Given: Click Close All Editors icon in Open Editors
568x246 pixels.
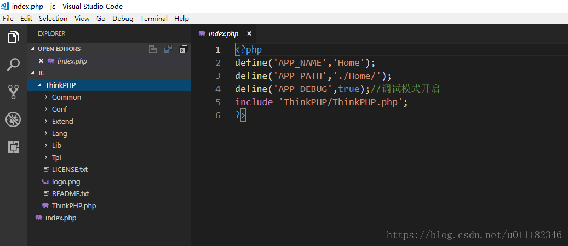Looking at the screenshot, I should pyautogui.click(x=183, y=49).
